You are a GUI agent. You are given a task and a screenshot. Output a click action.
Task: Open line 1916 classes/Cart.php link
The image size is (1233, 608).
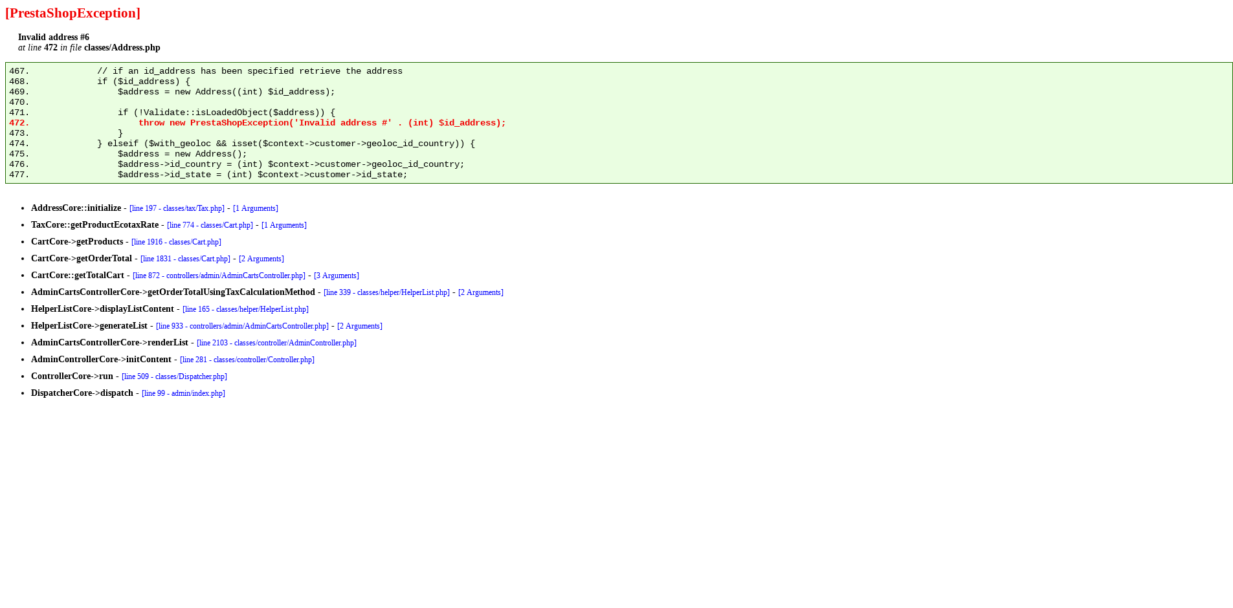pyautogui.click(x=176, y=242)
